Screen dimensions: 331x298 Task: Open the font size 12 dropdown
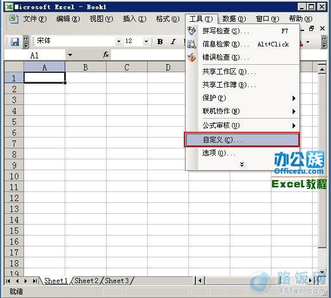(x=146, y=41)
